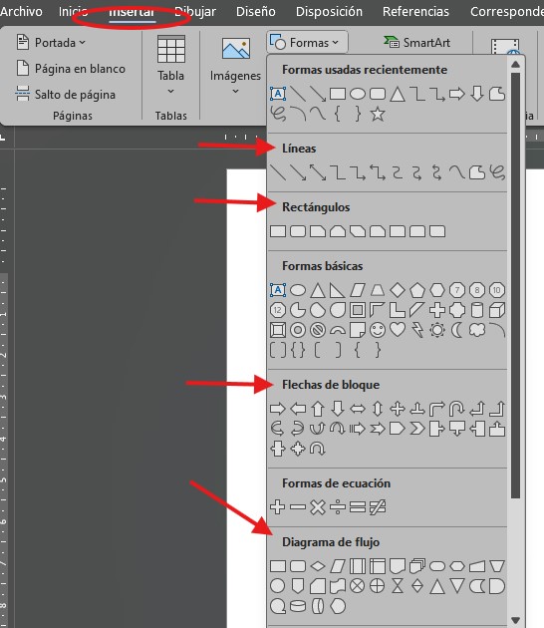Select the minus sign equation shape
The height and width of the screenshot is (628, 544).
(298, 507)
